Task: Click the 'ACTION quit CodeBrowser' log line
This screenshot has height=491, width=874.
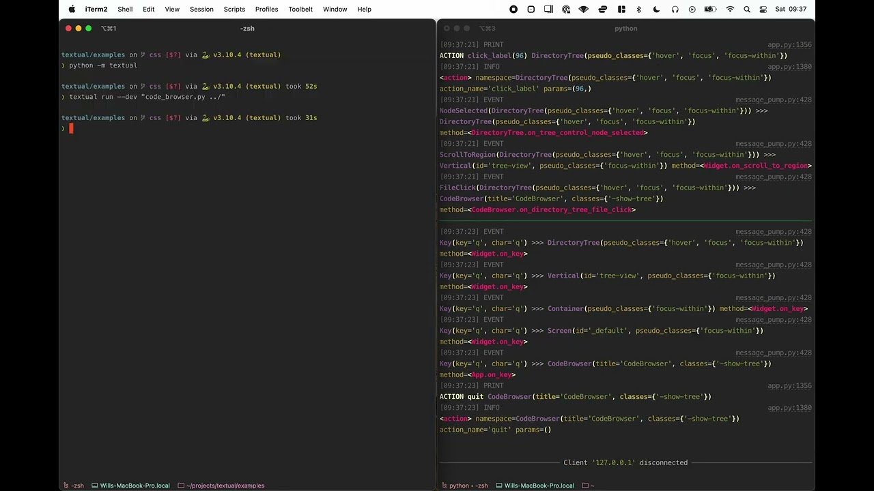Action: [576, 397]
